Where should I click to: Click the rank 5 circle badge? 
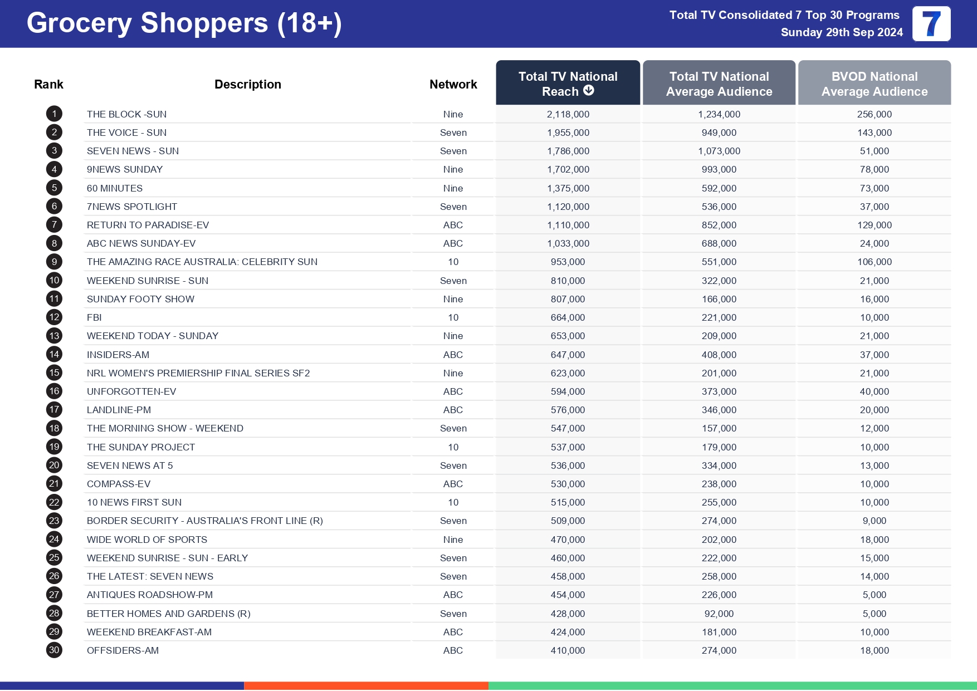(x=53, y=188)
